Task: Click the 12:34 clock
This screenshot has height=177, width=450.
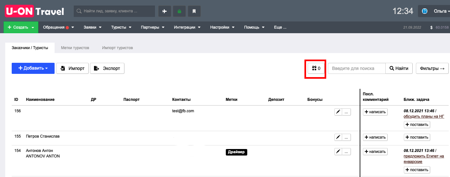Action: coord(403,11)
